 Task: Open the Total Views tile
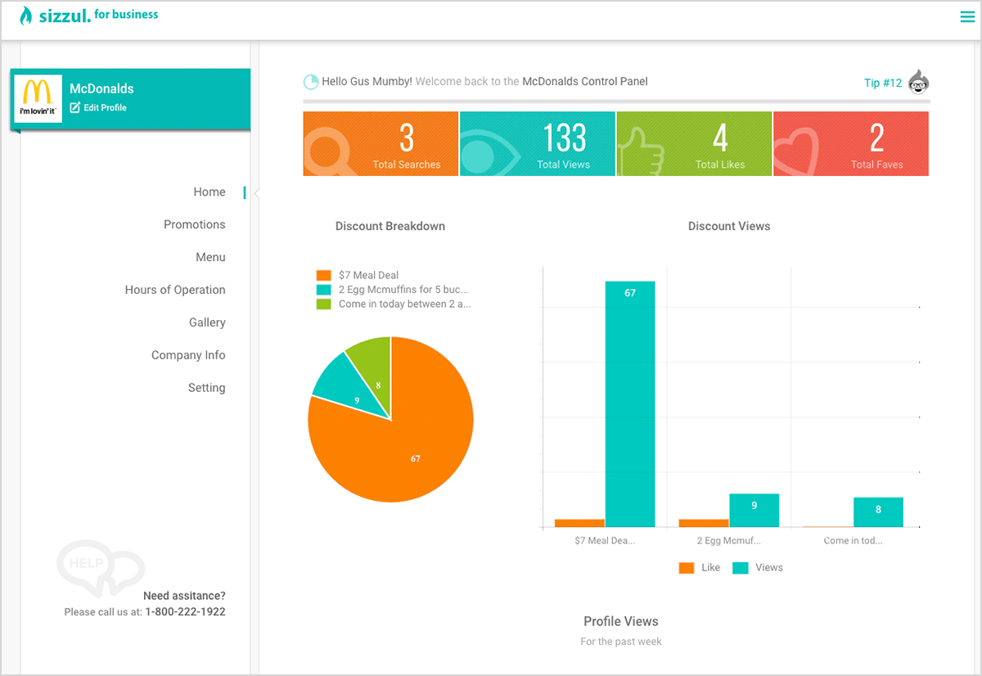coord(537,144)
